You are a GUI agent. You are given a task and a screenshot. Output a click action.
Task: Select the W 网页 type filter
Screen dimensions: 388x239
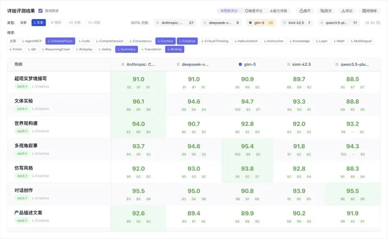pos(56,23)
